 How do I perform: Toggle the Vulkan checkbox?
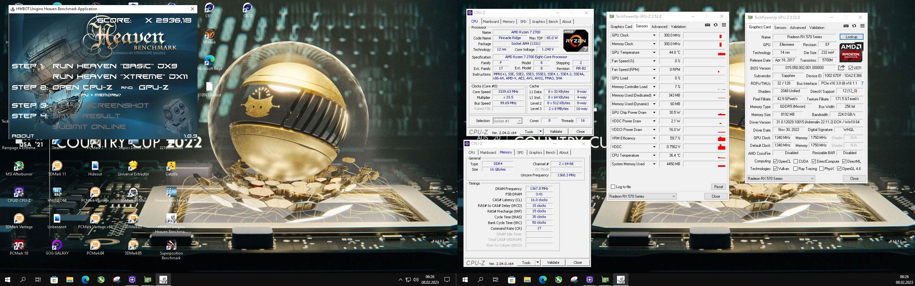click(x=776, y=169)
